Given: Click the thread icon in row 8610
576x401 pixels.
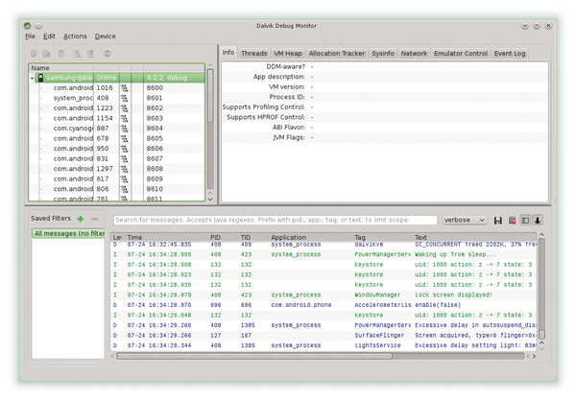Looking at the screenshot, I should coord(125,189).
